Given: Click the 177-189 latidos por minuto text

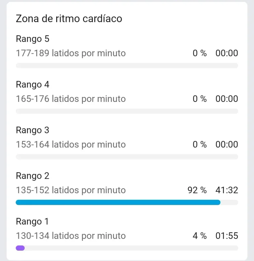Looking at the screenshot, I should pos(71,53).
